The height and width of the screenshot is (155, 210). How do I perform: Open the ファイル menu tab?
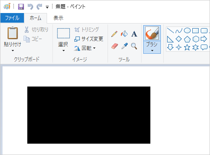point(12,18)
